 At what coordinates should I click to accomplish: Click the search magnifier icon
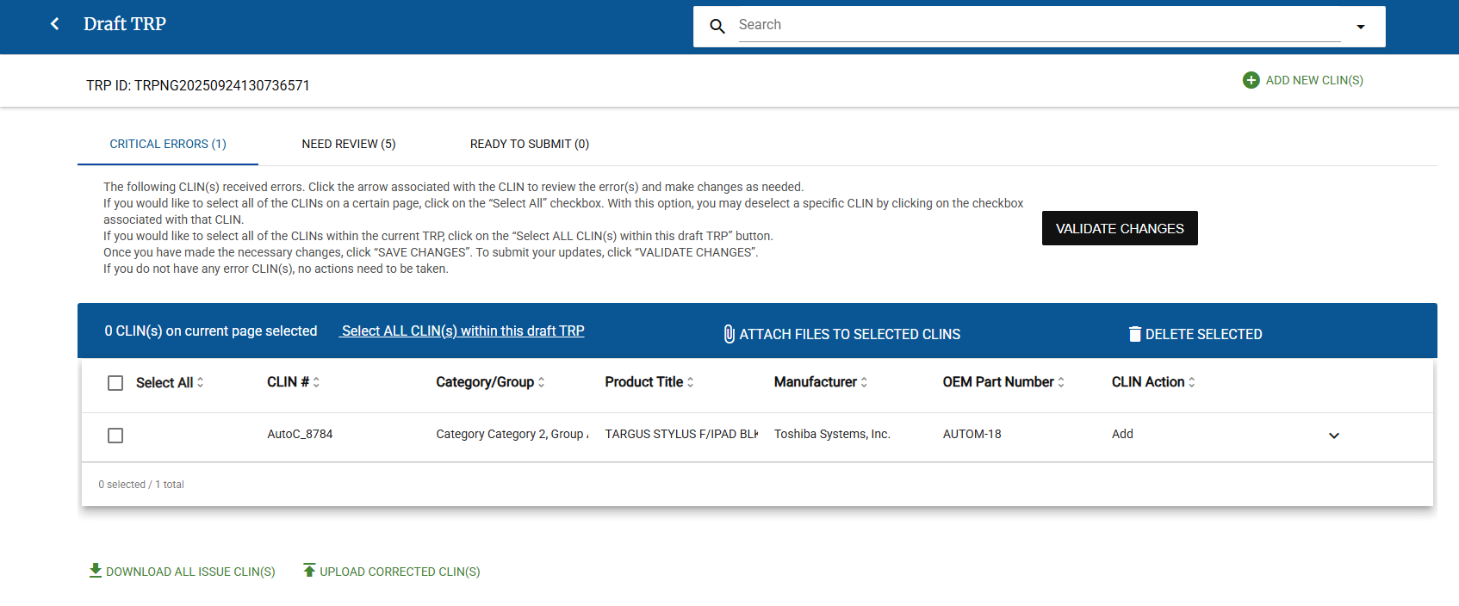[x=717, y=27]
